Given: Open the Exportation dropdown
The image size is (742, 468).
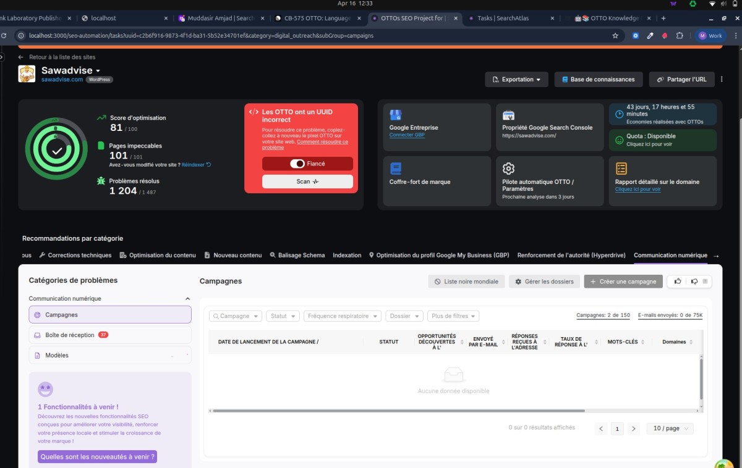Looking at the screenshot, I should click(516, 80).
